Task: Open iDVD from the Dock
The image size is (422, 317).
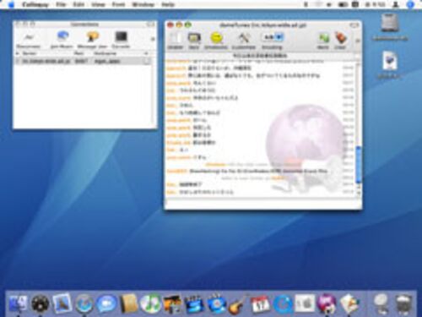Action: (x=216, y=303)
